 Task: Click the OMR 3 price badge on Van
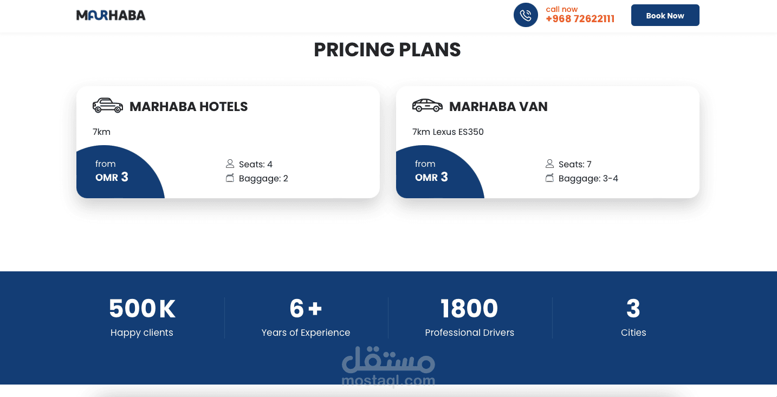(x=431, y=177)
